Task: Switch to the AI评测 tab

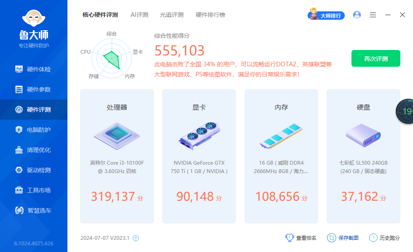Action: point(139,15)
